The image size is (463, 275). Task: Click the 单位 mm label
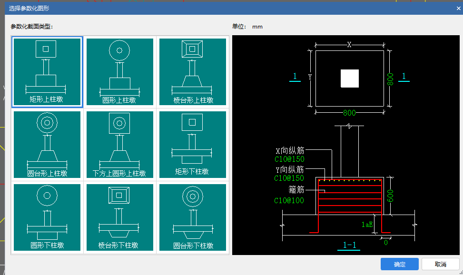coord(247,27)
